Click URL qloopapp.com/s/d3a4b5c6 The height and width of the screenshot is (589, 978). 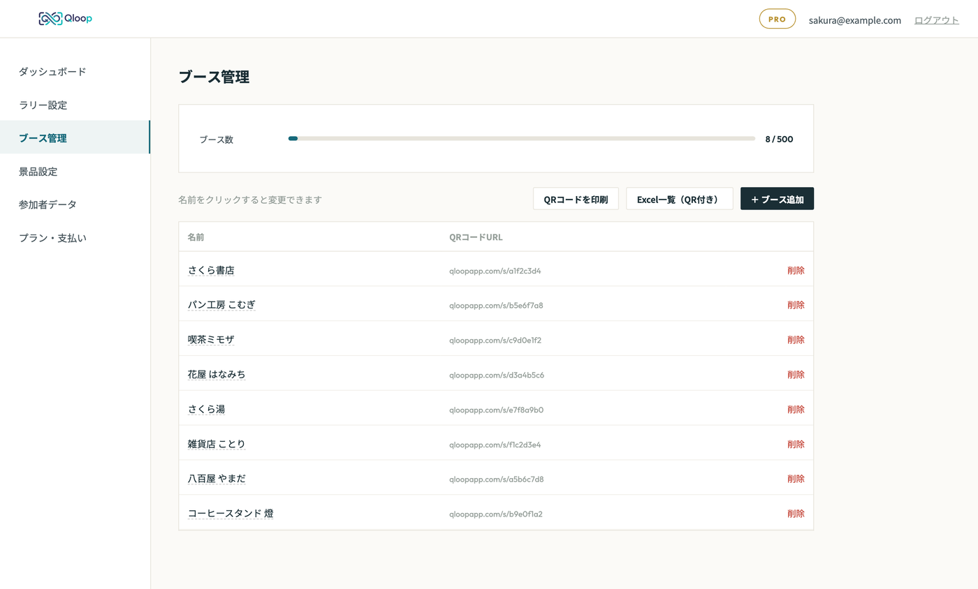pyautogui.click(x=497, y=375)
